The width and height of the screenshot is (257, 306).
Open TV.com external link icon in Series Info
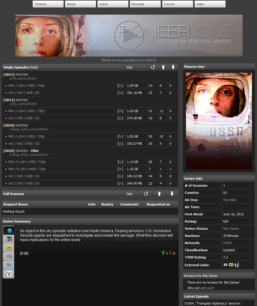coord(237,265)
